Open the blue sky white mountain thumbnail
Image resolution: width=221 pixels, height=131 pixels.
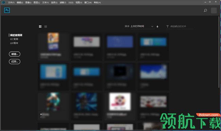click(x=153, y=72)
